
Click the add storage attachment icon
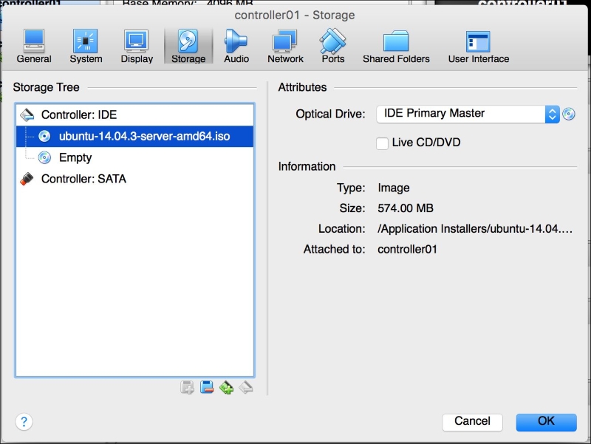tap(187, 387)
